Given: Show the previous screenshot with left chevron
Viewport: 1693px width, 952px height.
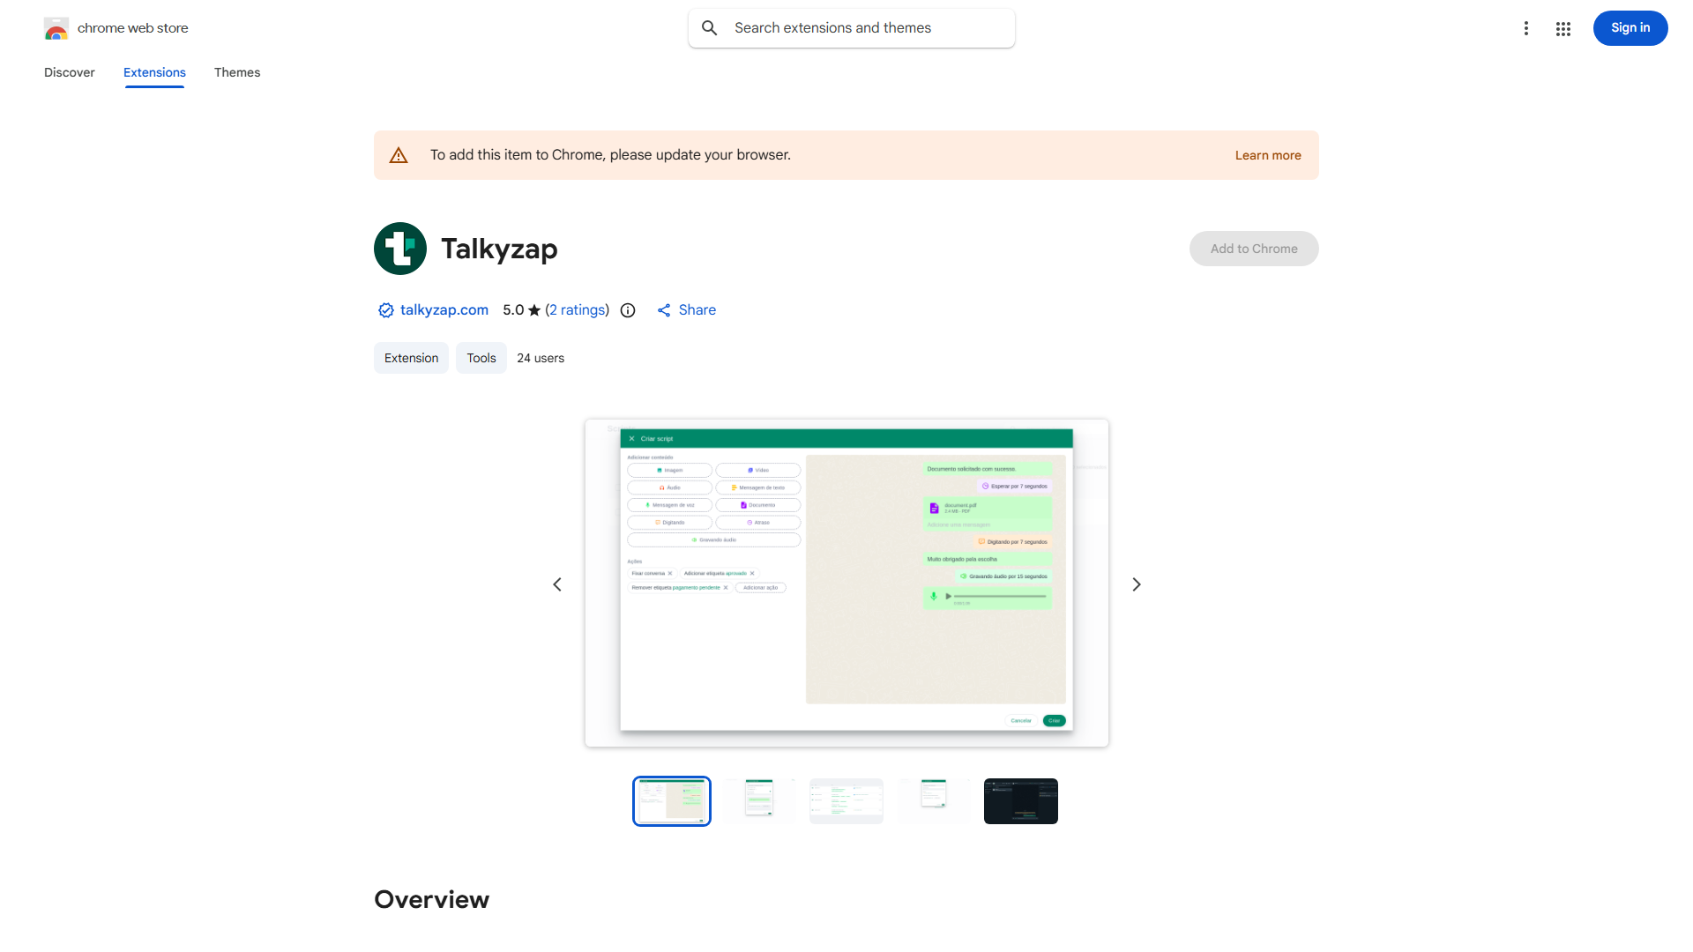Looking at the screenshot, I should (557, 584).
